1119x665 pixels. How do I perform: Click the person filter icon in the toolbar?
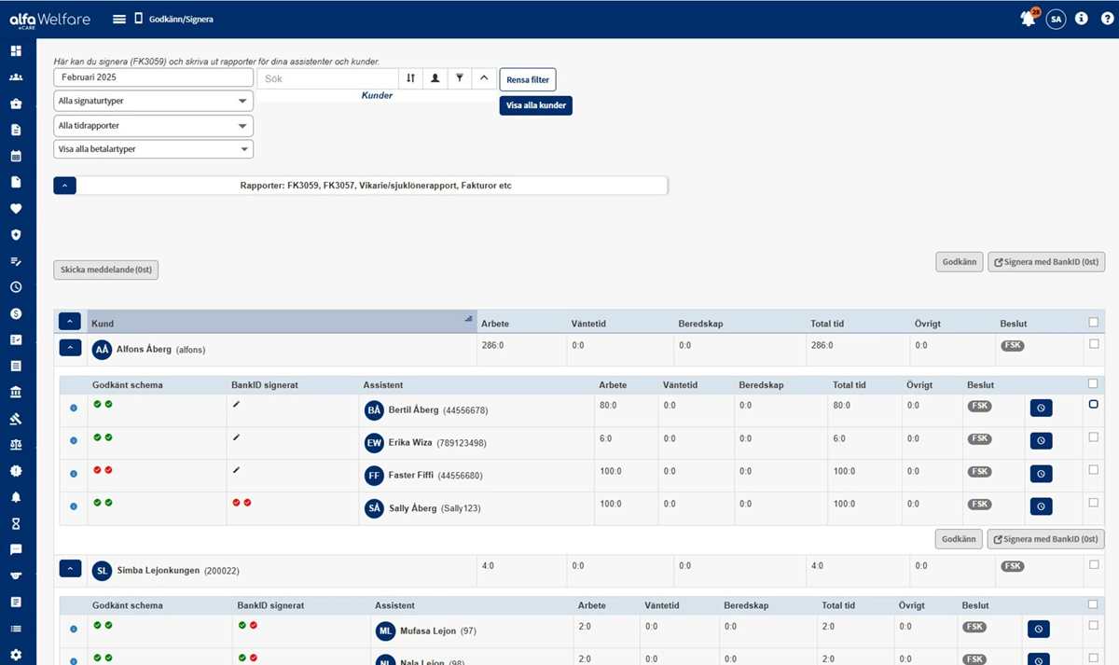pos(435,78)
